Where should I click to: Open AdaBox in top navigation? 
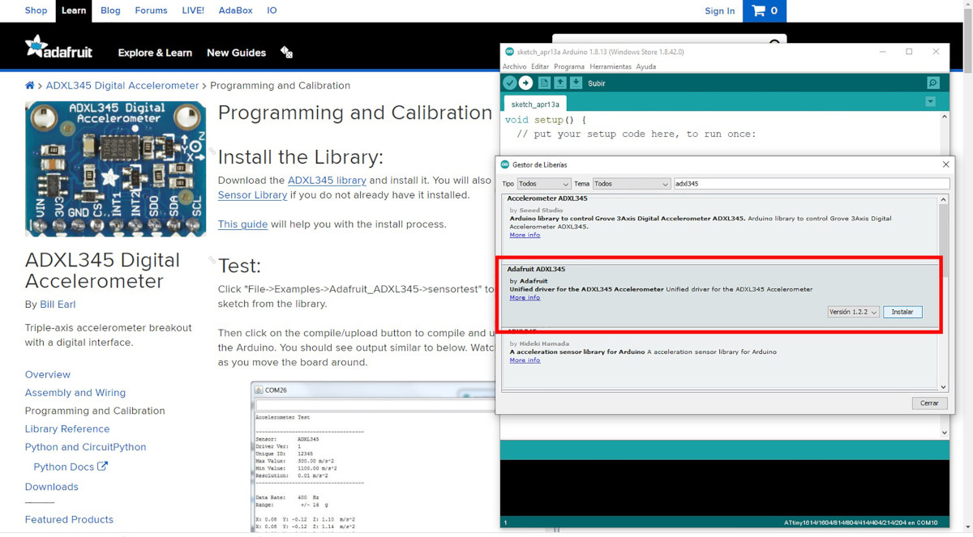click(235, 11)
